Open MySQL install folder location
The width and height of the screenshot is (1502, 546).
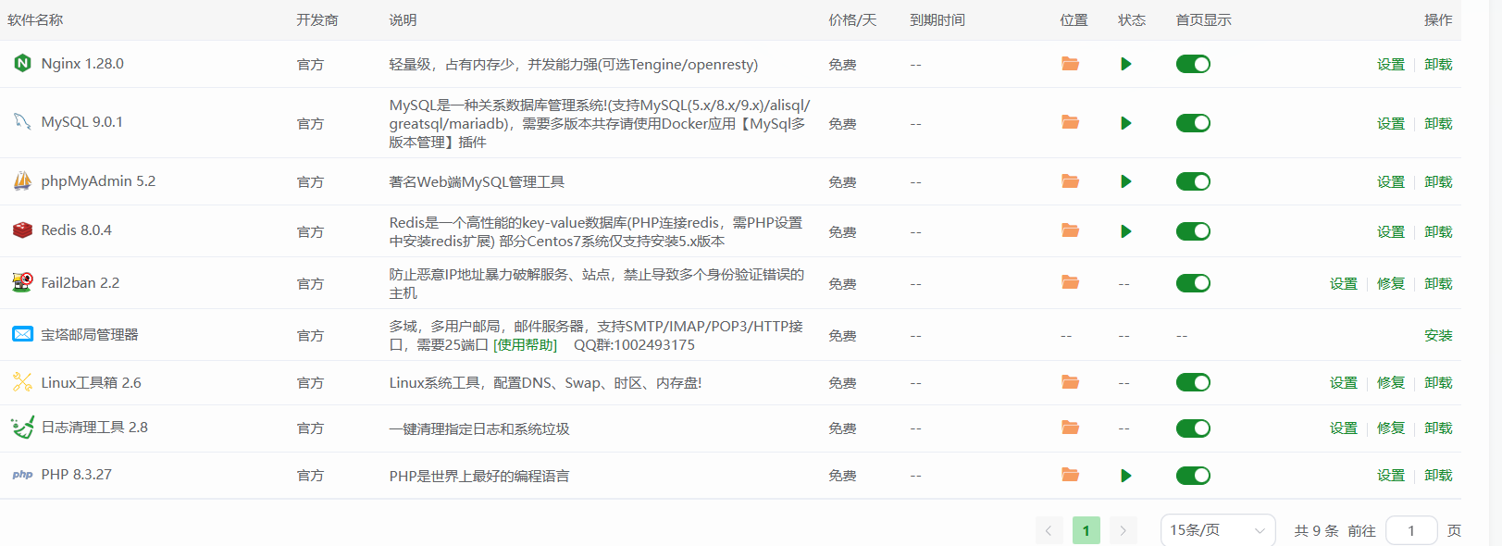pos(1071,122)
